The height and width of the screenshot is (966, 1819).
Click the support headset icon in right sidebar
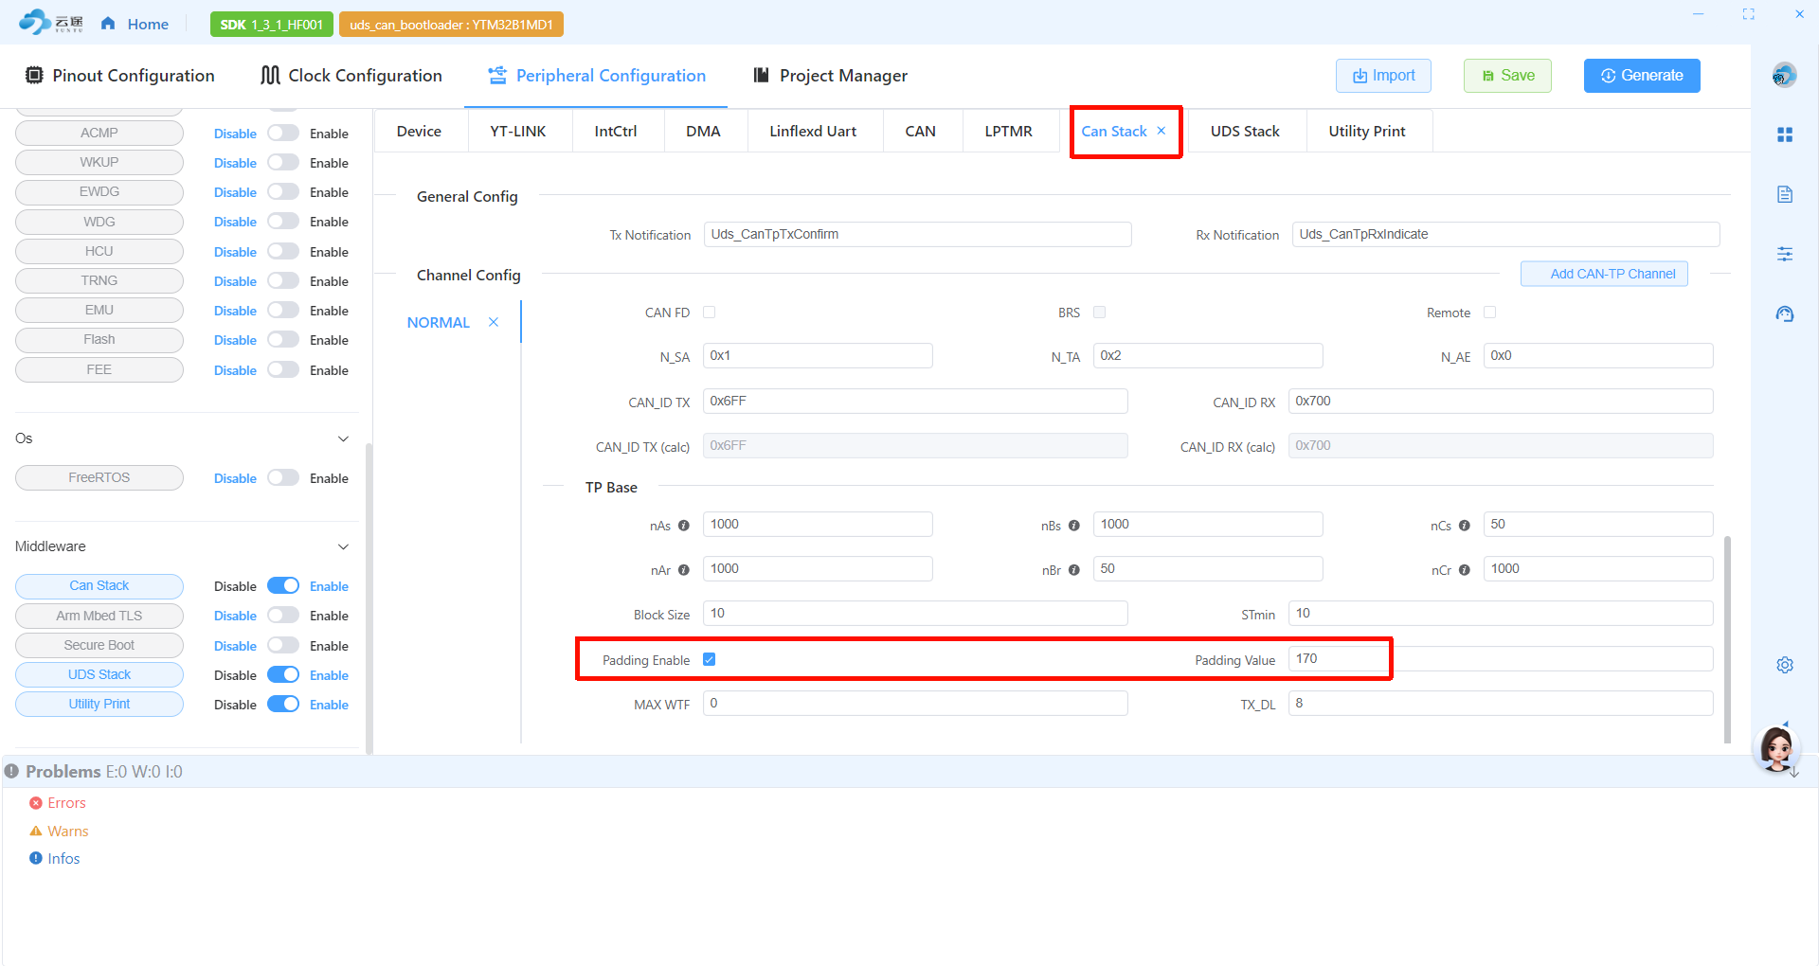1785,314
